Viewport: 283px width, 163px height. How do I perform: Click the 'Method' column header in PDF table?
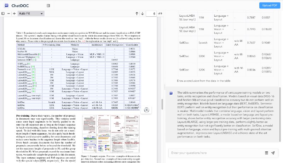tap(21, 45)
